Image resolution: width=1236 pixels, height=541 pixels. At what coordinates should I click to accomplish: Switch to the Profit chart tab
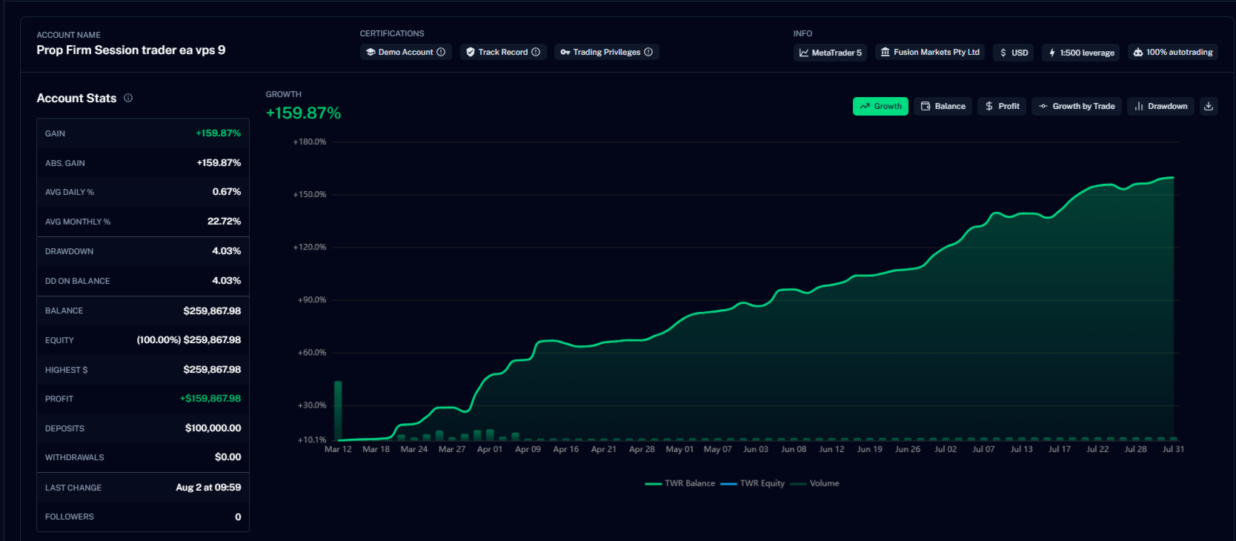1002,106
